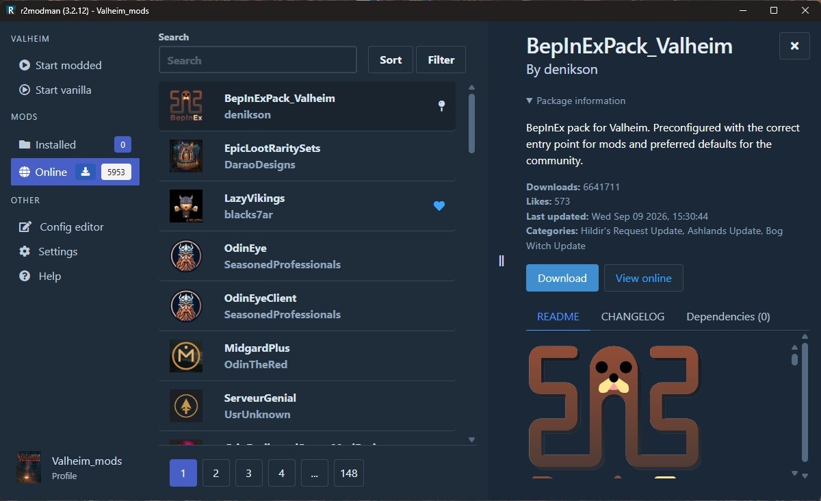Image resolution: width=821 pixels, height=501 pixels.
Task: Open the Help page
Action: pyautogui.click(x=75, y=276)
